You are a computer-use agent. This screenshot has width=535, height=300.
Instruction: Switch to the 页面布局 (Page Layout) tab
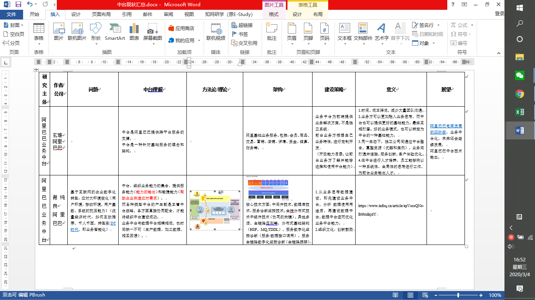pos(101,14)
